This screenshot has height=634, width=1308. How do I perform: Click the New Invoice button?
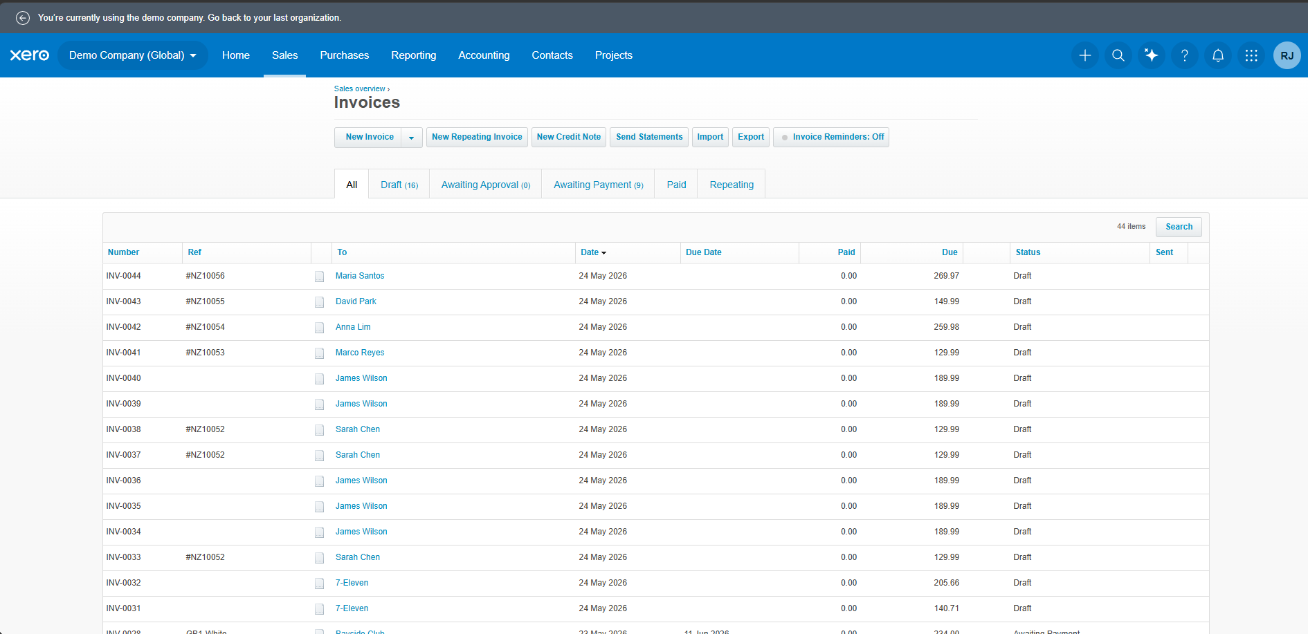click(x=369, y=137)
